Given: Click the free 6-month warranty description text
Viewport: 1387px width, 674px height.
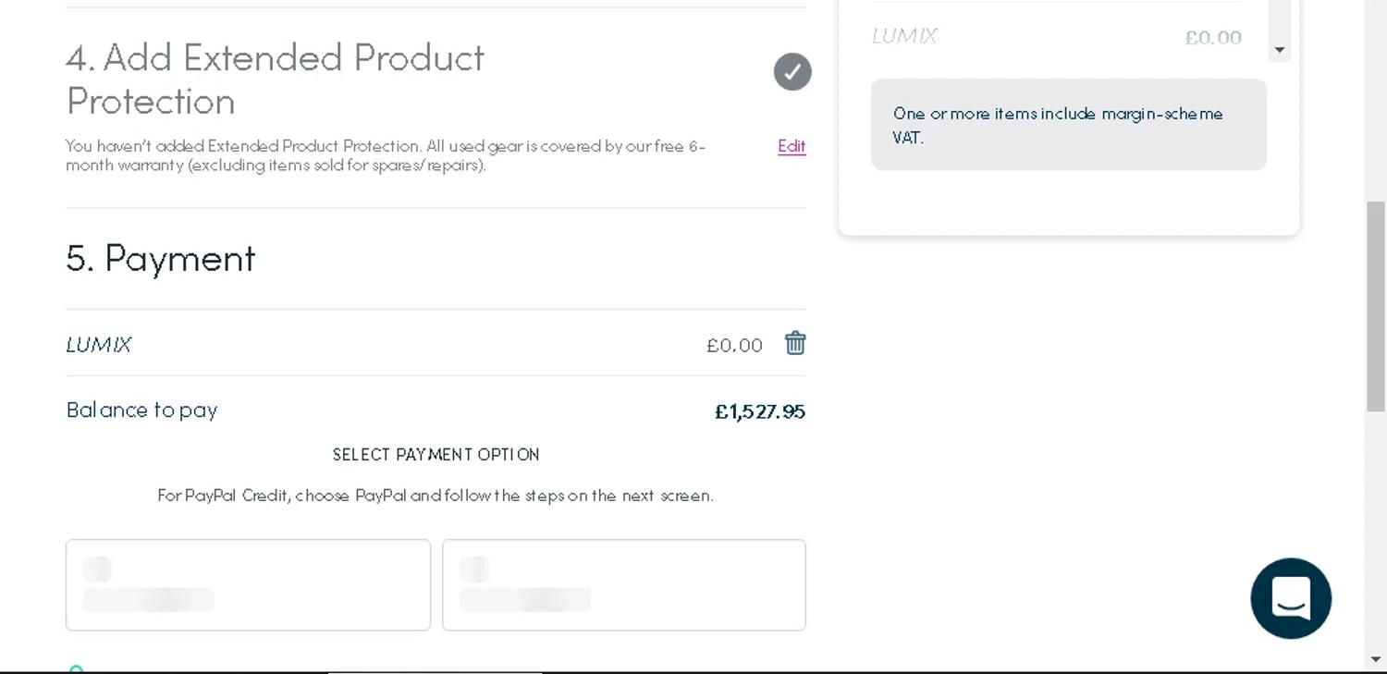Looking at the screenshot, I should 386,155.
